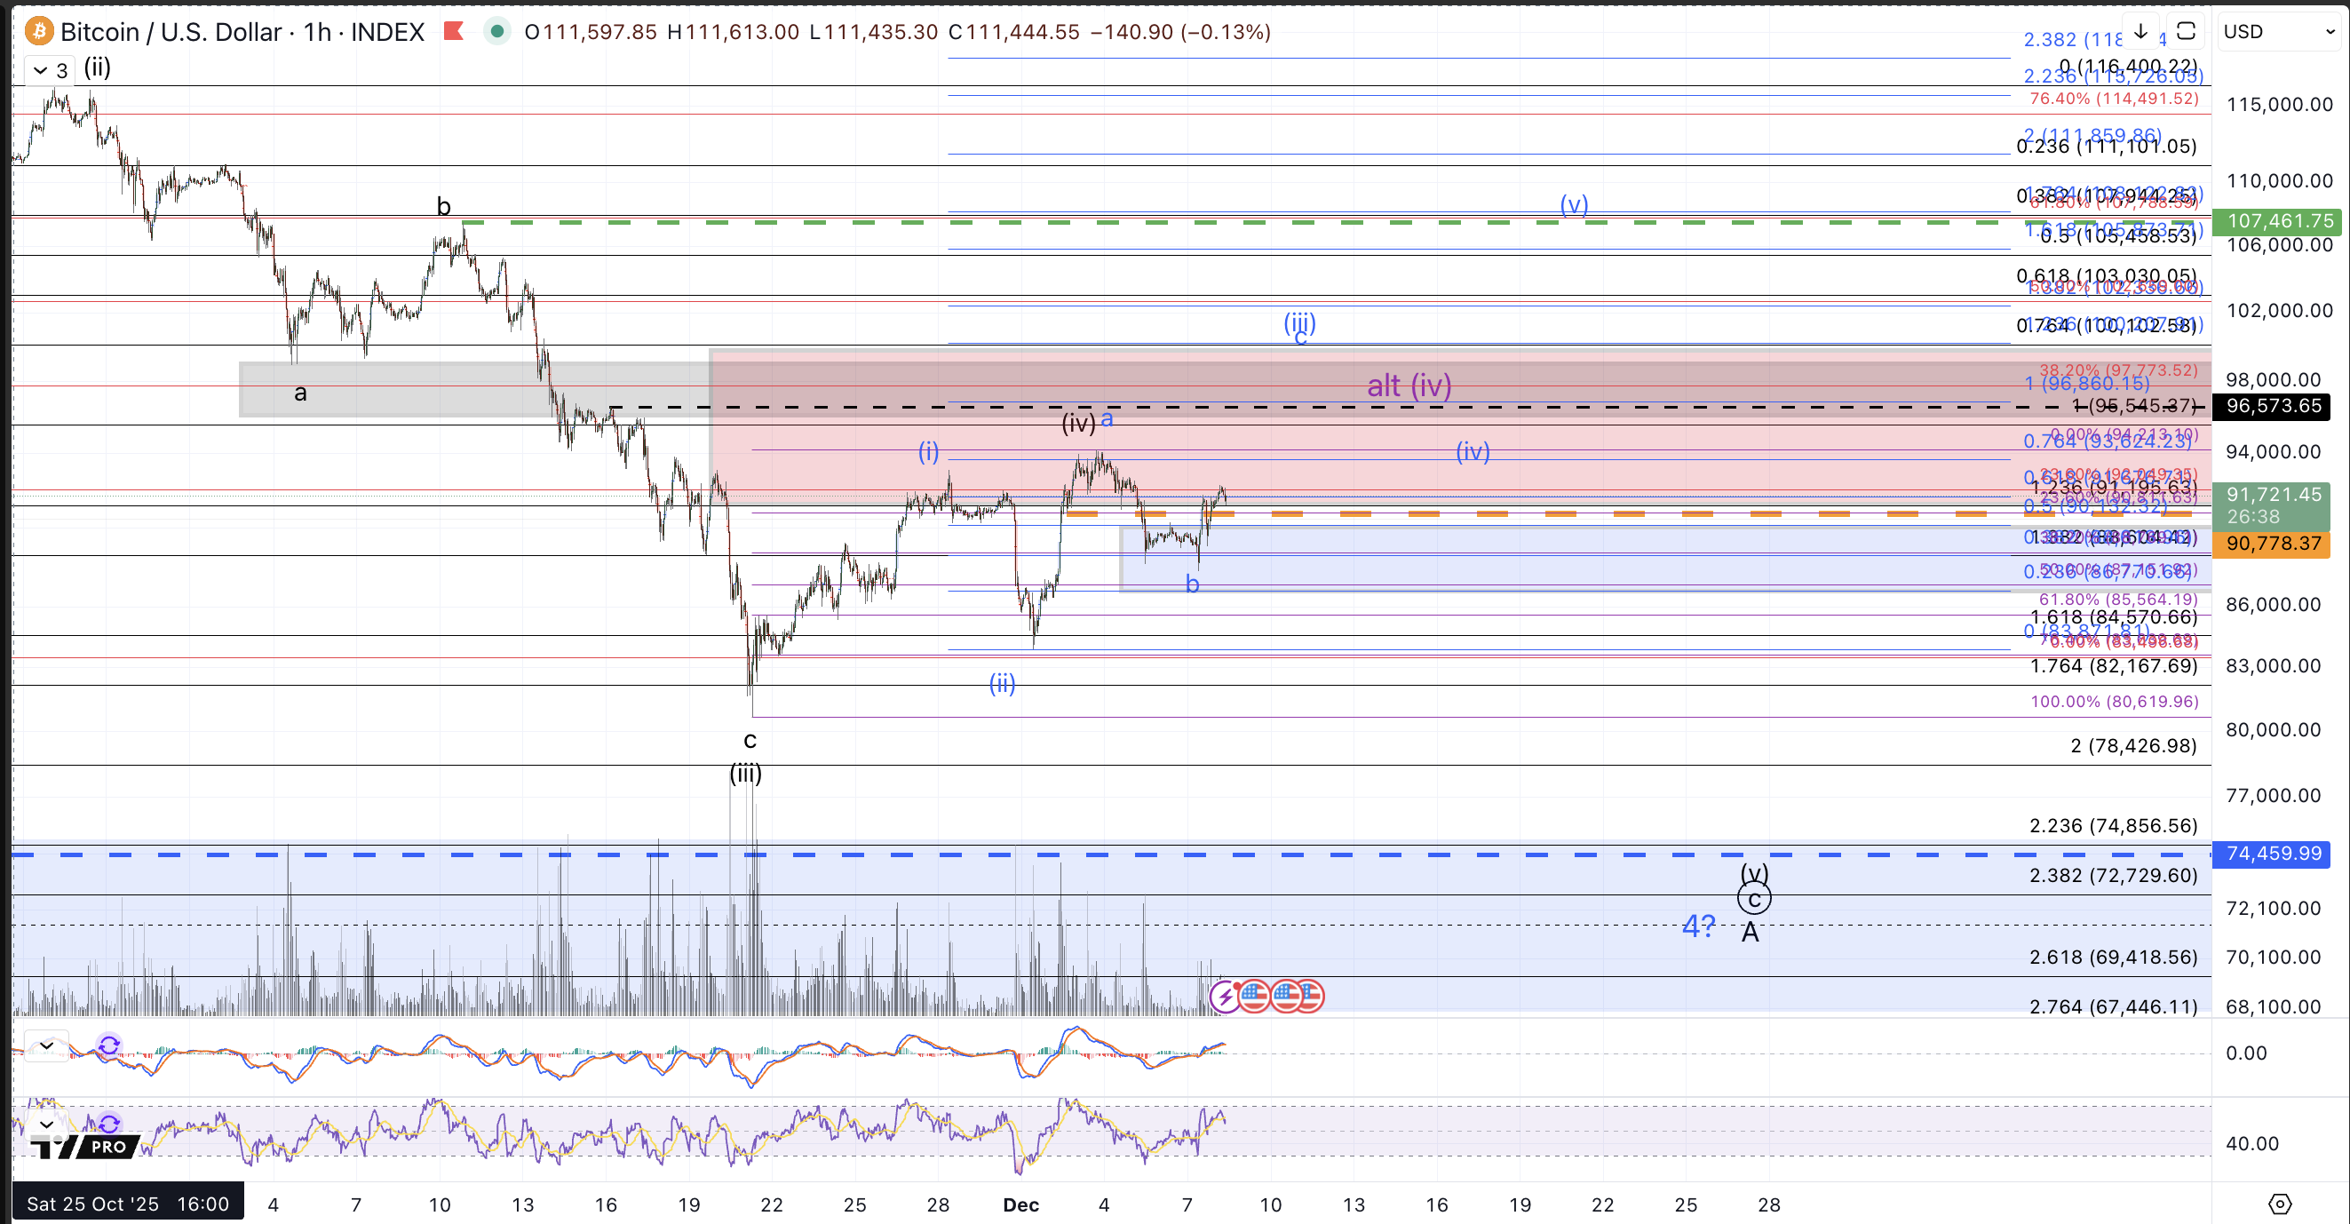Expand the RSI pane legend chevron
This screenshot has height=1224, width=2350.
(45, 1124)
